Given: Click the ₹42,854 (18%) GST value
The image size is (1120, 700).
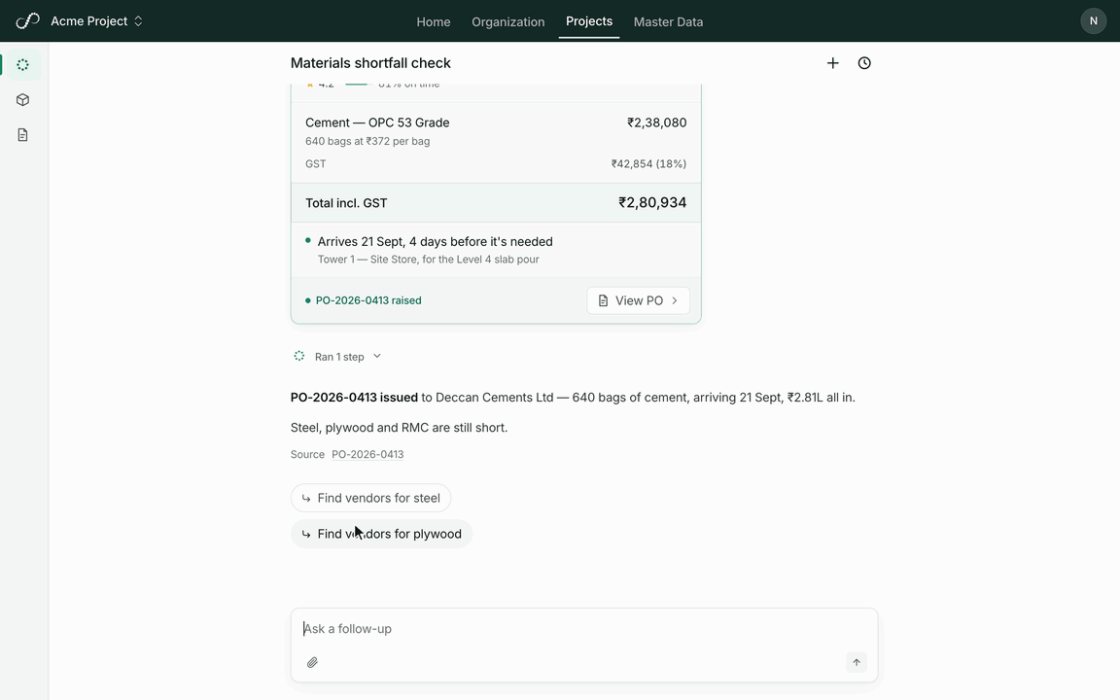Looking at the screenshot, I should 648,163.
